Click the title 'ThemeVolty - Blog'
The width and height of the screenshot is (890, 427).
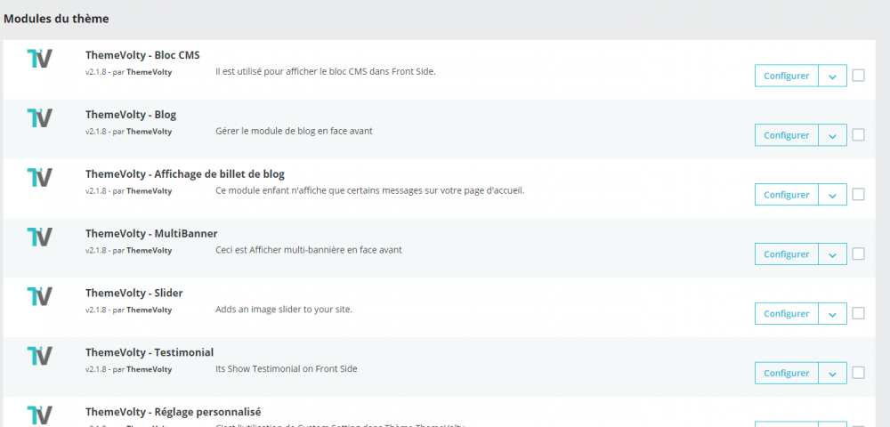(x=131, y=115)
